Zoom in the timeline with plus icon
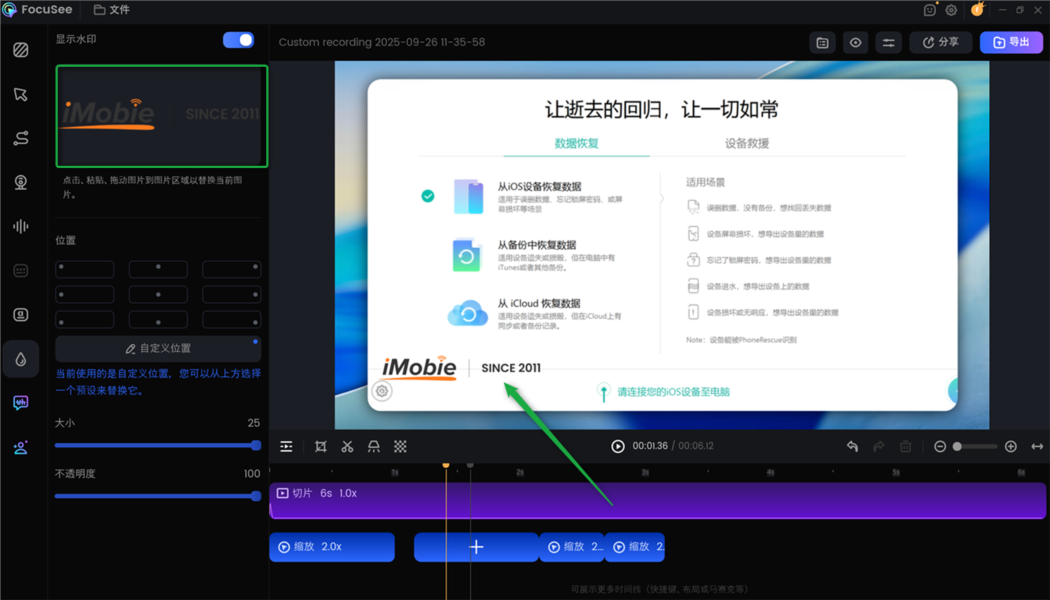Viewport: 1050px width, 600px height. (x=1011, y=446)
